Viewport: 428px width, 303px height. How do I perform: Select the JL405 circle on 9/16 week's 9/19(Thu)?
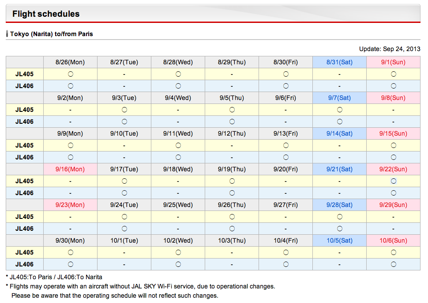[x=232, y=181]
